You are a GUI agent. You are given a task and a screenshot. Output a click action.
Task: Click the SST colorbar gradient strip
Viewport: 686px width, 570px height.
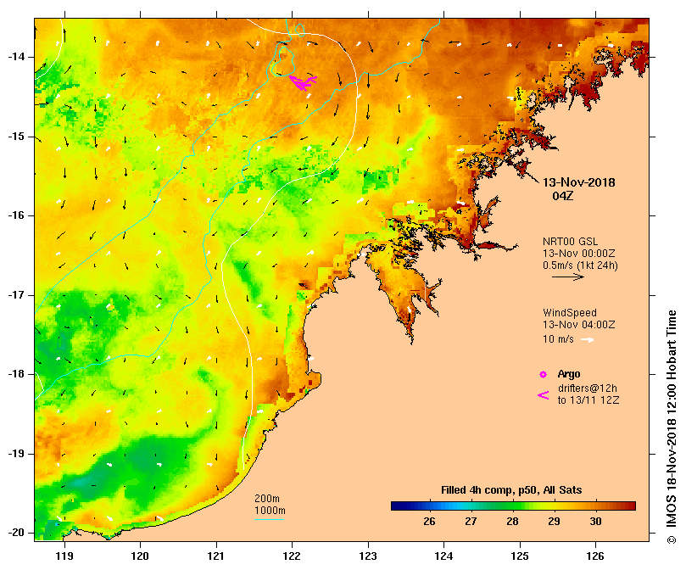click(513, 506)
